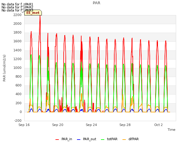
Task: Click the 1400 y-axis tick label
Action: coord(18,50)
